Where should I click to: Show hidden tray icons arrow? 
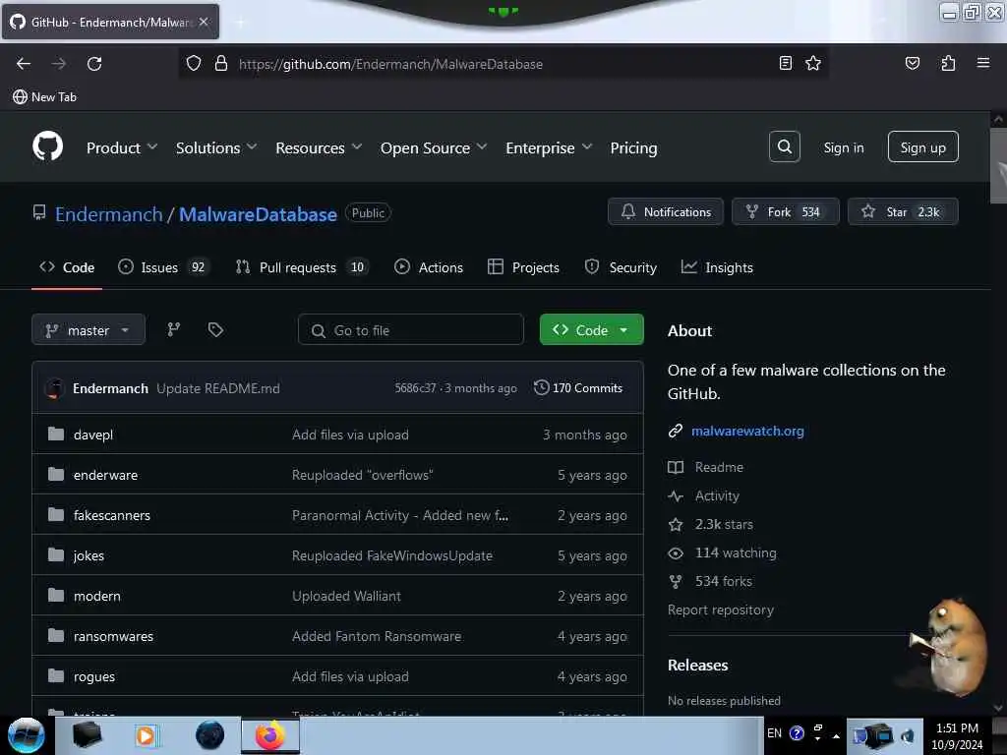[836, 735]
